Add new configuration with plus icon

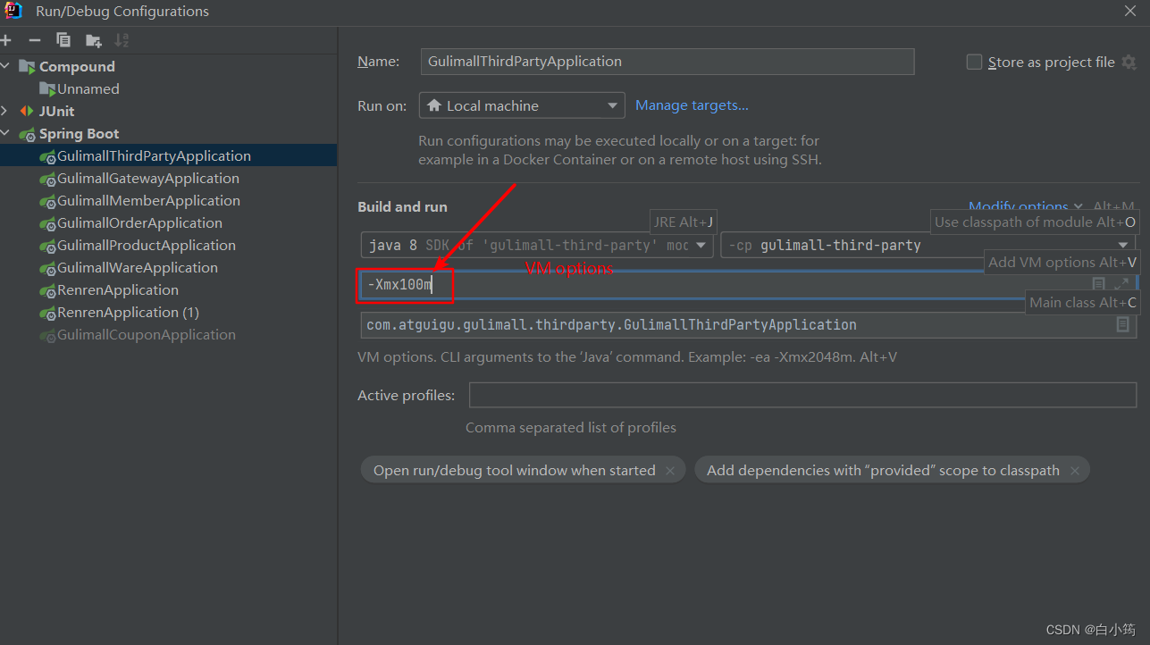tap(5, 40)
